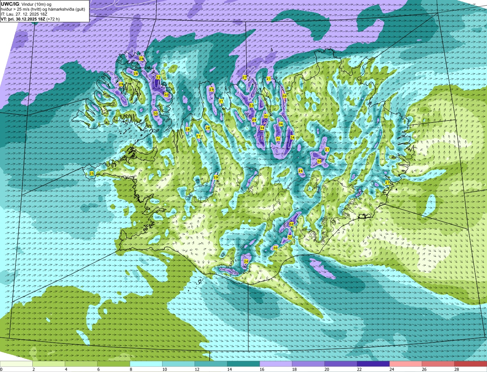This screenshot has width=487, height=372.
Task: Click the color scale tick label '18'
Action: coord(294,369)
